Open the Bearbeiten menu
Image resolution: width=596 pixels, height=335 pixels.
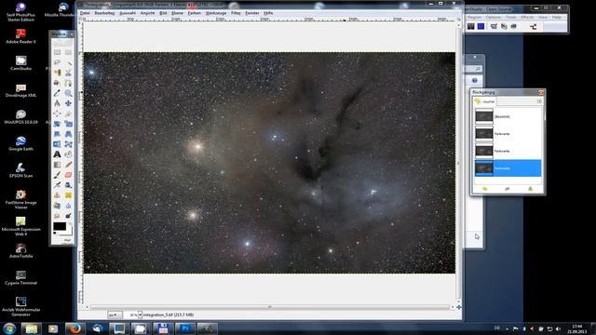coord(104,13)
